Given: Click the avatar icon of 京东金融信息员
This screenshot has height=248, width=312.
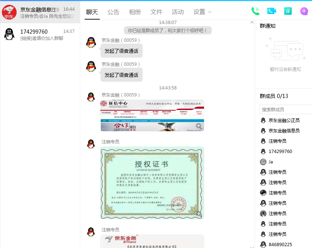Looking at the screenshot, I should 263,131.
